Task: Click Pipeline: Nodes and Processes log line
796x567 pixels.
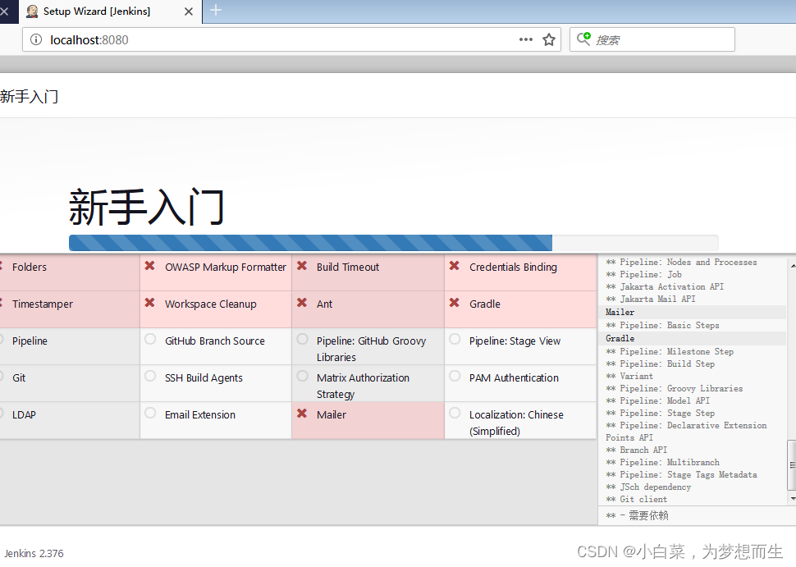Action: tap(681, 263)
